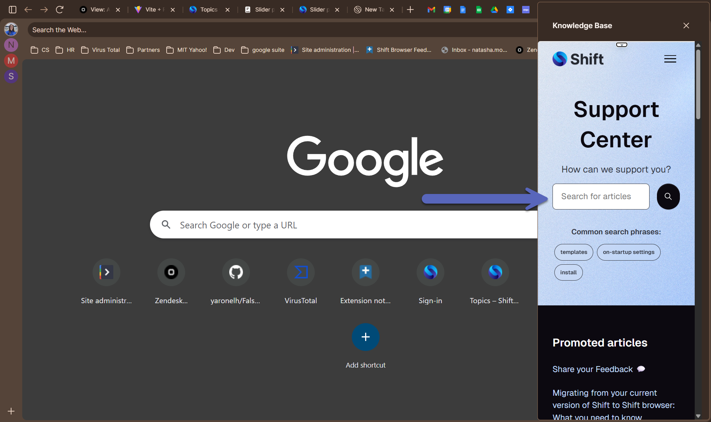Go forward with the right arrow

44,10
